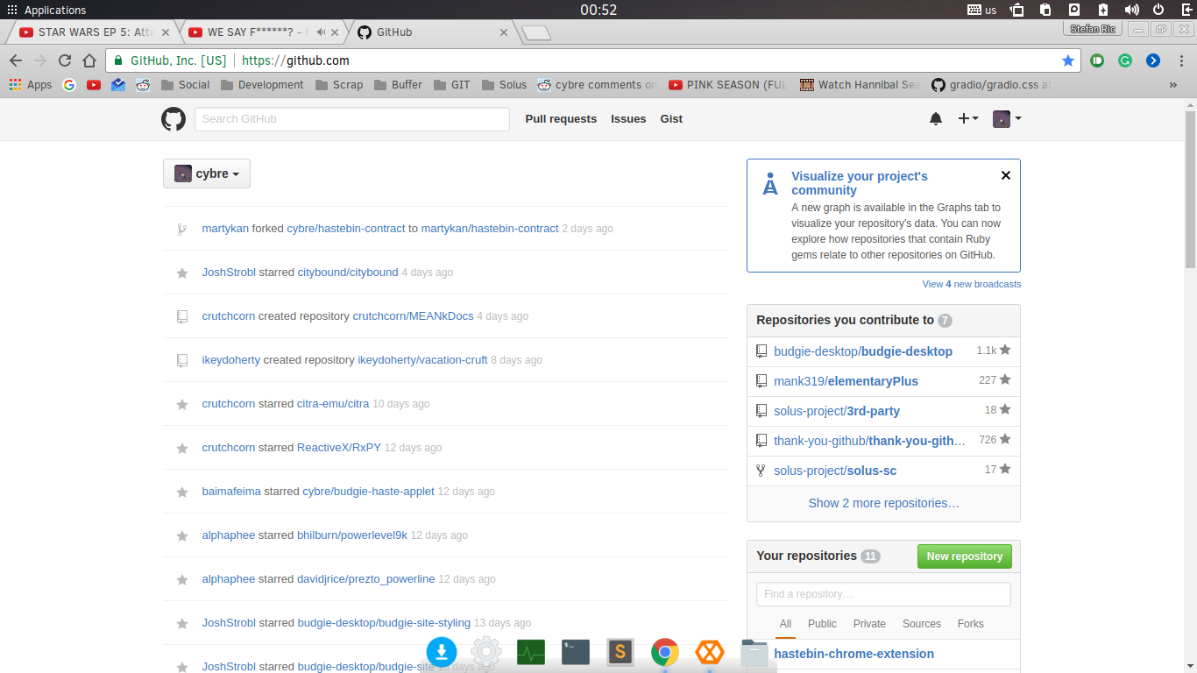Open the notifications bell
Screen dimensions: 1197x673
[x=936, y=119]
